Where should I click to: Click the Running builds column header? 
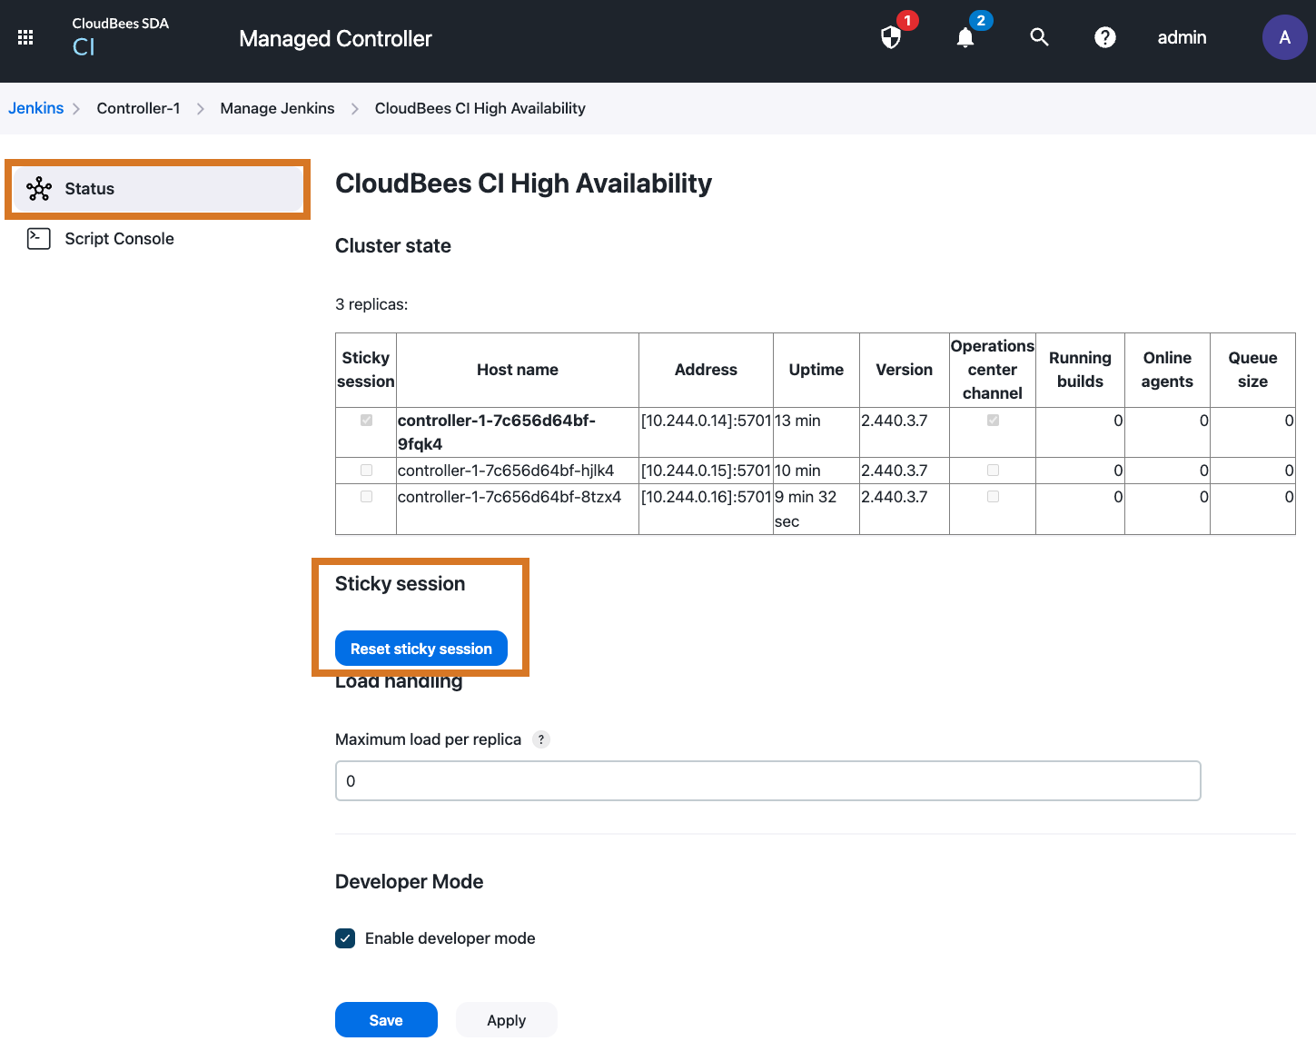point(1080,370)
